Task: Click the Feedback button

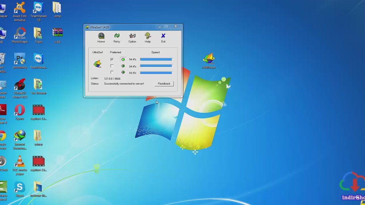Action: (x=164, y=84)
